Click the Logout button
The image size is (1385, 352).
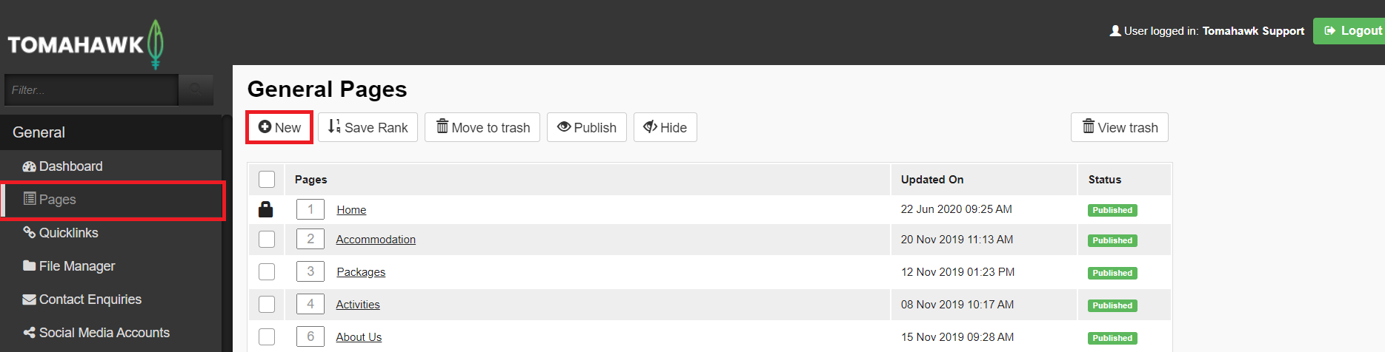pos(1350,31)
